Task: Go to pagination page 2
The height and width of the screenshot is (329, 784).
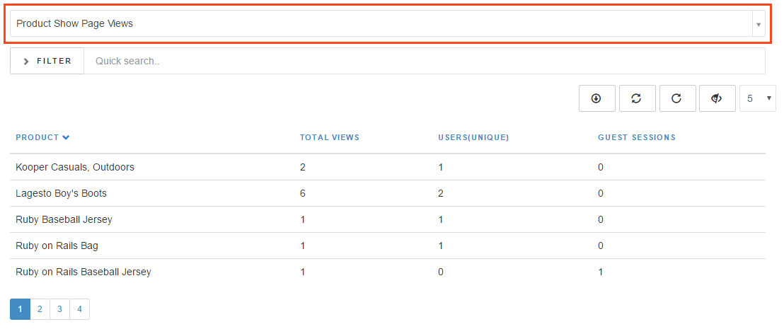Action: click(x=40, y=309)
